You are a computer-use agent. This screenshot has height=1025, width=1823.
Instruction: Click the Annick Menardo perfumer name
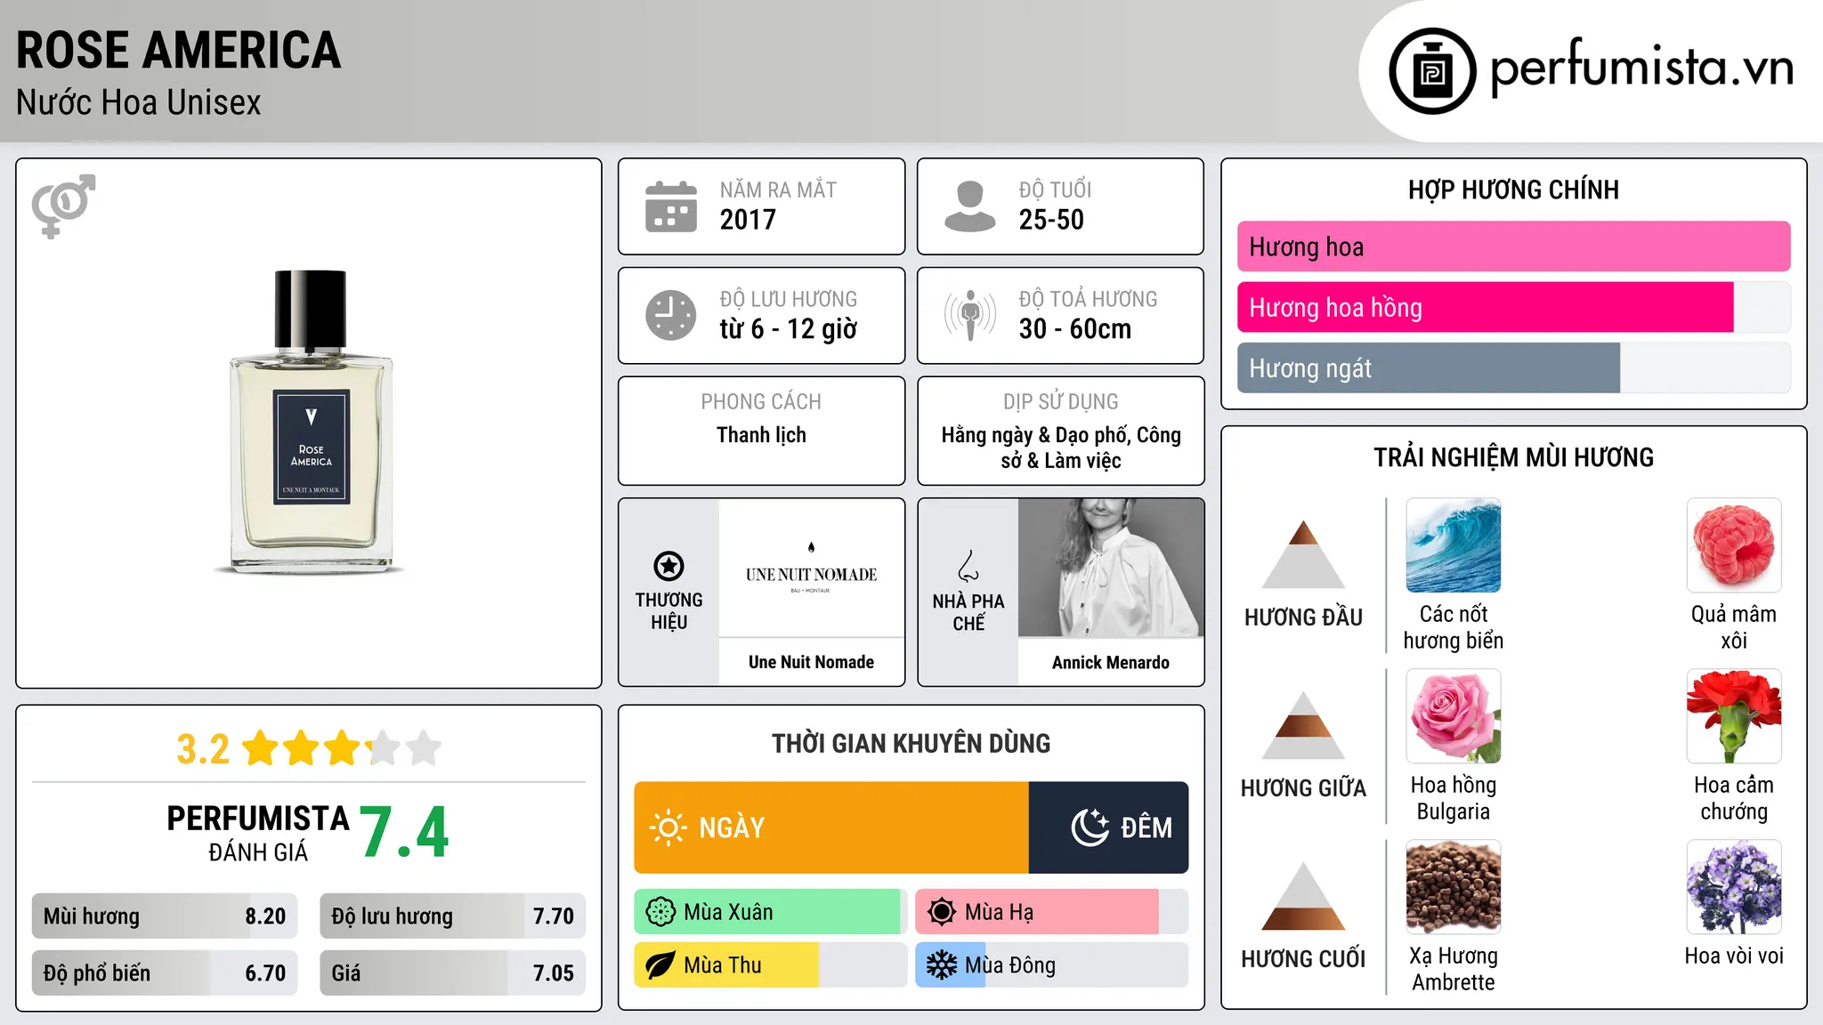tap(1111, 662)
